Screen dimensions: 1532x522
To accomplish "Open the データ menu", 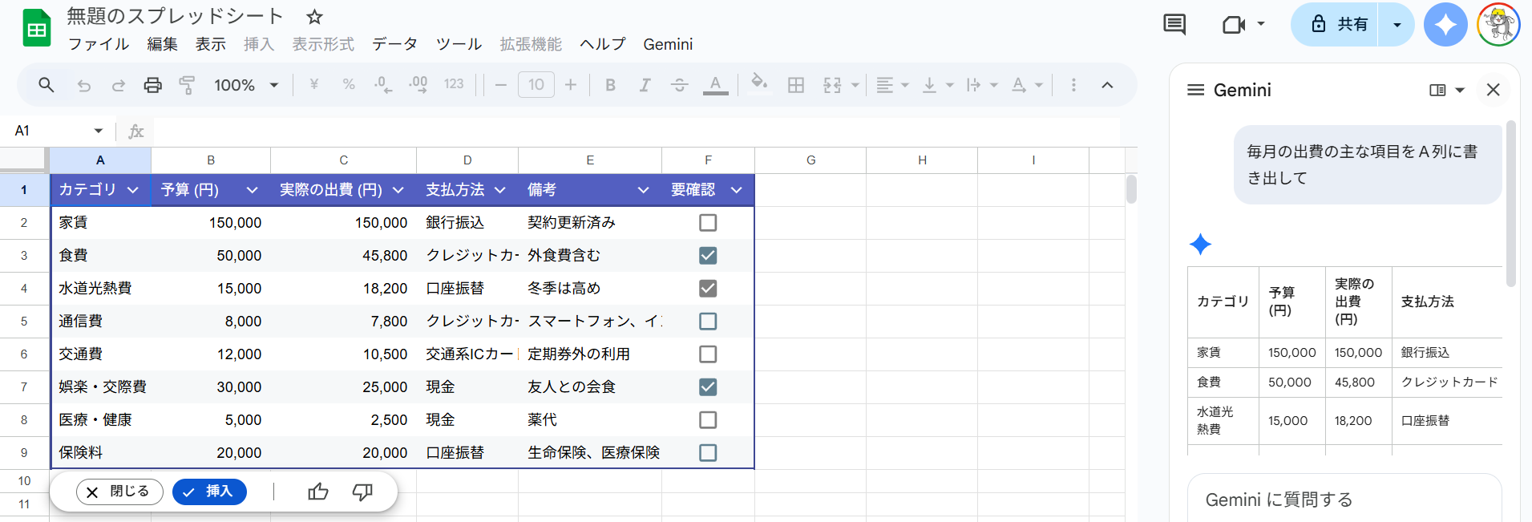I will coord(394,44).
